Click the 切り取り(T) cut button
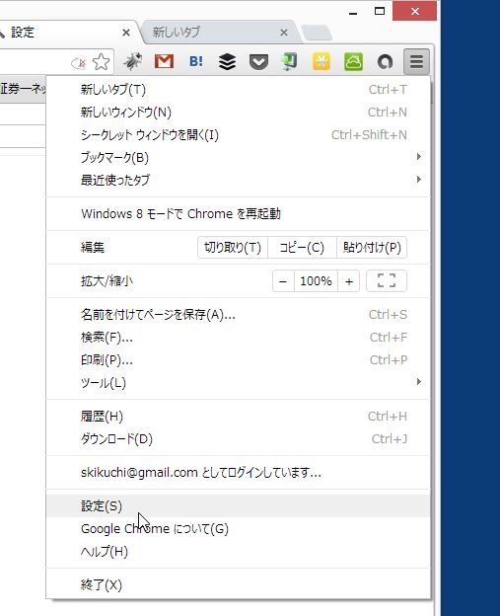The width and height of the screenshot is (500, 616). (233, 248)
